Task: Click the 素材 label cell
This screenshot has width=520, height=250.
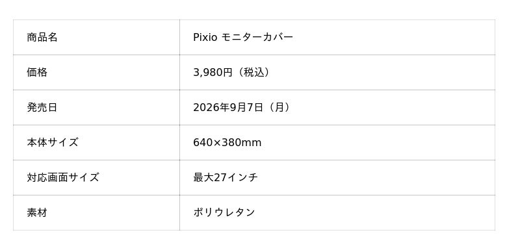Action: click(x=96, y=213)
